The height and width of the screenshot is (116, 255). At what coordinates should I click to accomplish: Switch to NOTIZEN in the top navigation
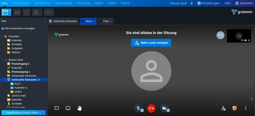point(83,3)
